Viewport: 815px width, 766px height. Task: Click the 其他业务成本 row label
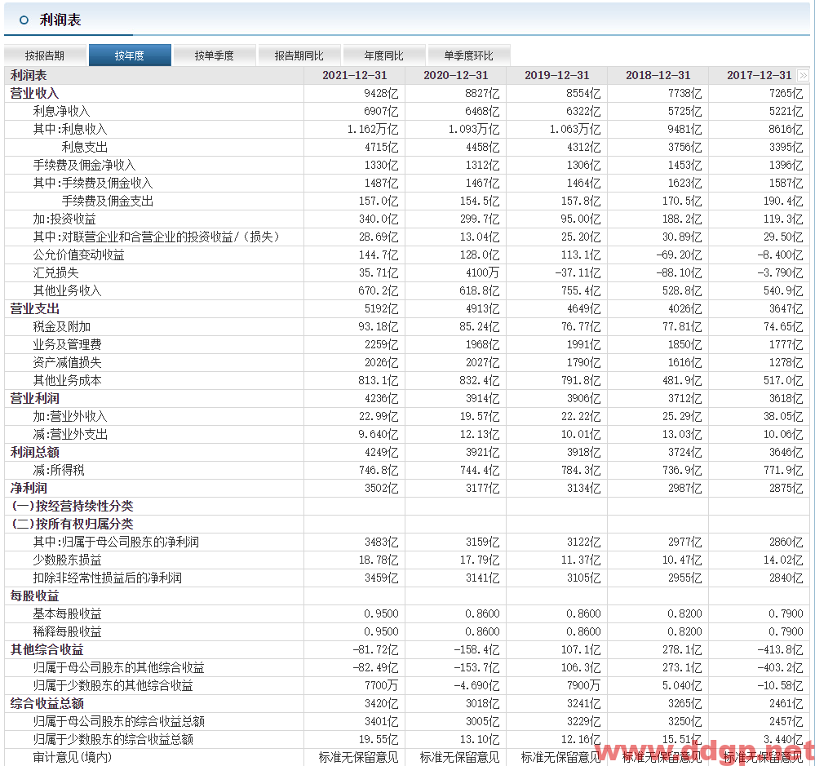(x=67, y=380)
